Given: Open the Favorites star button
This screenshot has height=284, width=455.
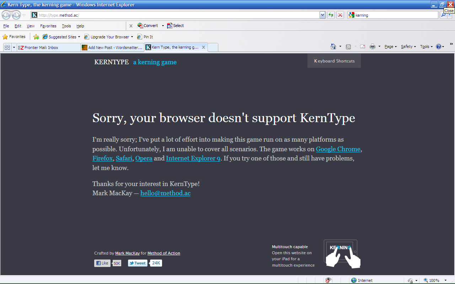Looking at the screenshot, I should click(14, 37).
